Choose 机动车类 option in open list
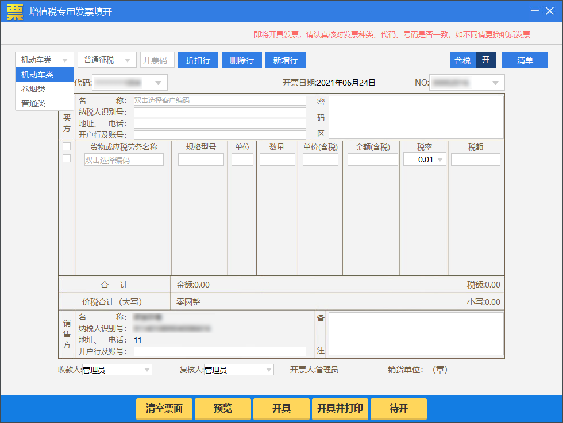 tap(38, 75)
